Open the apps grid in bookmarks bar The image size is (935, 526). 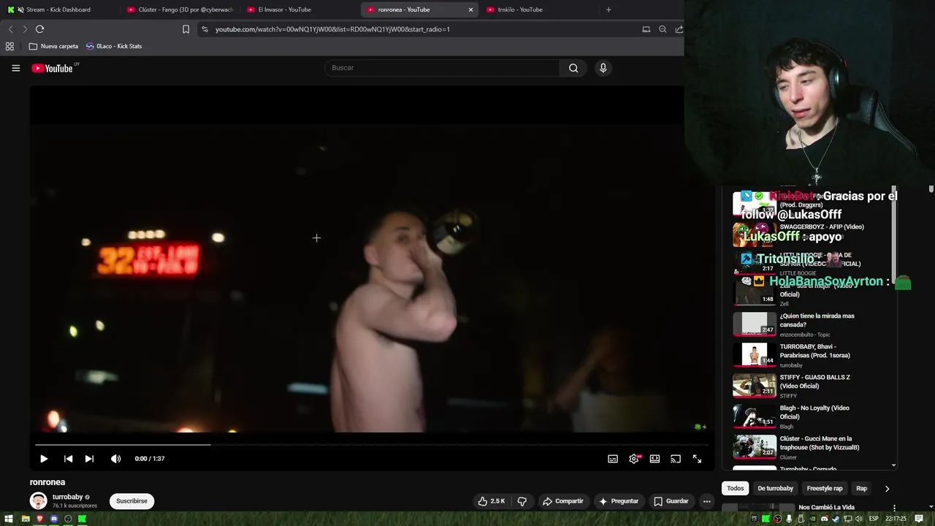tap(9, 46)
